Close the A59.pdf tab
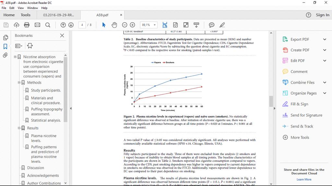This screenshot has width=332, height=186. point(121,15)
